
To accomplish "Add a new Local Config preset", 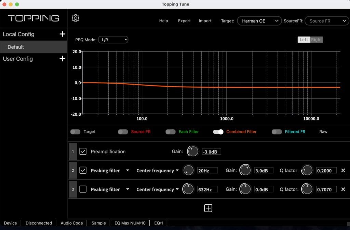I will [x=62, y=34].
